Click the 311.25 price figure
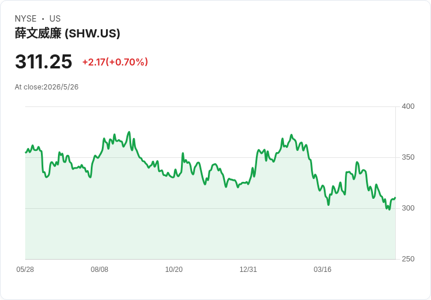Image resolution: width=431 pixels, height=300 pixels. 43,61
